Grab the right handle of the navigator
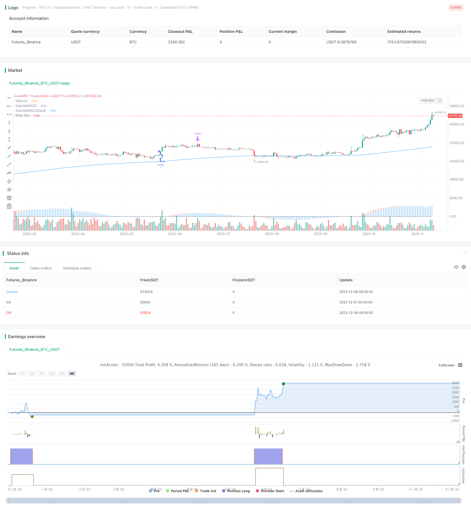 point(460,500)
